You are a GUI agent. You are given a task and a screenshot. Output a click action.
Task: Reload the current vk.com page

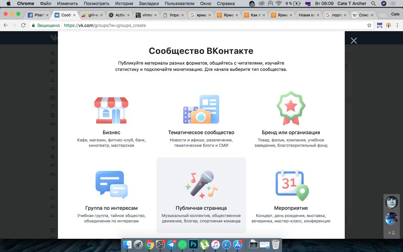click(23, 25)
